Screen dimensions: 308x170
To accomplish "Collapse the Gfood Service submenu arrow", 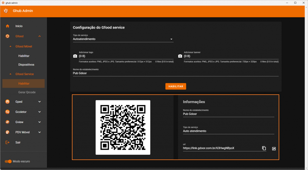I will coord(11,74).
